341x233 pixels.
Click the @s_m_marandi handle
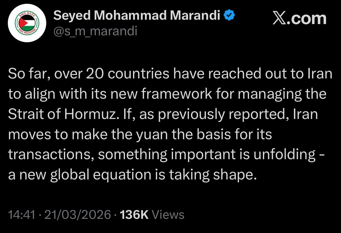(95, 31)
